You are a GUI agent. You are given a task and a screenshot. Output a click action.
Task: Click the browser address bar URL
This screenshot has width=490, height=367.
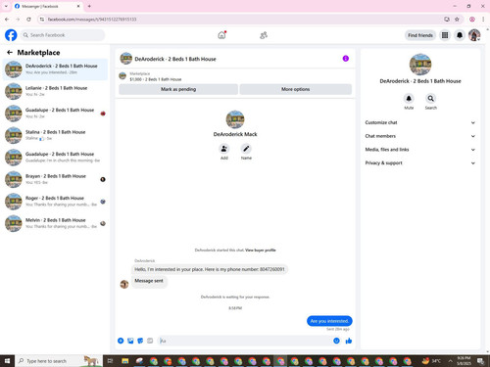(92, 20)
